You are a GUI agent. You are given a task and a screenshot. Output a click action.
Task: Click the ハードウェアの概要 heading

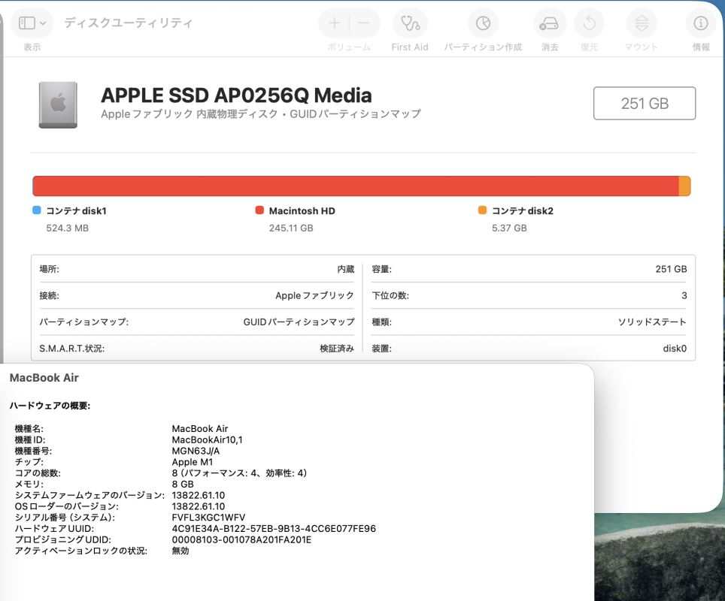click(x=50, y=406)
